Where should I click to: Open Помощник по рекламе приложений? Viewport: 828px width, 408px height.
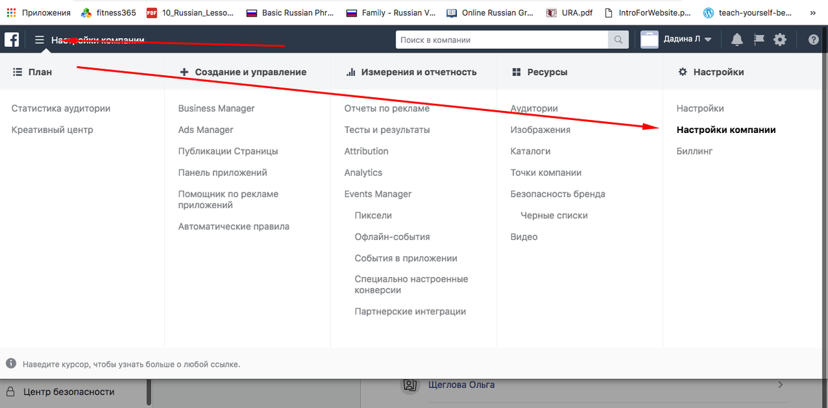point(228,199)
